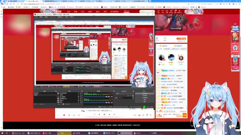This screenshot has height=135, width=241.
Task: Remove selected scene in OBS Scenes panel
Action: (x=37, y=104)
